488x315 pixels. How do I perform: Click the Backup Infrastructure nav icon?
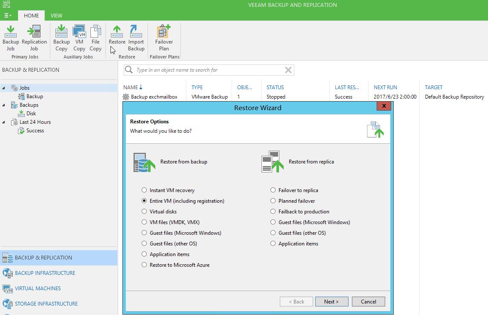8,273
